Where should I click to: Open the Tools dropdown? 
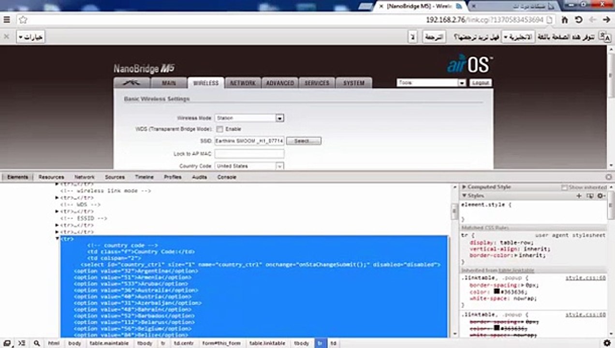point(431,83)
